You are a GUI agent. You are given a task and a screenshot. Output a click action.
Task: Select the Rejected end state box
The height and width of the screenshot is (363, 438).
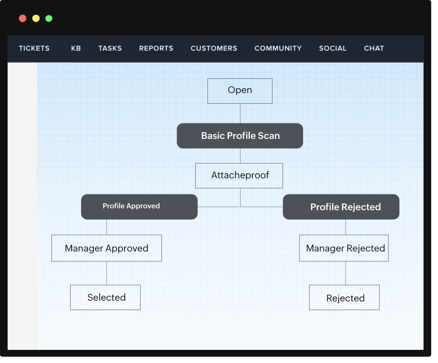(x=344, y=298)
